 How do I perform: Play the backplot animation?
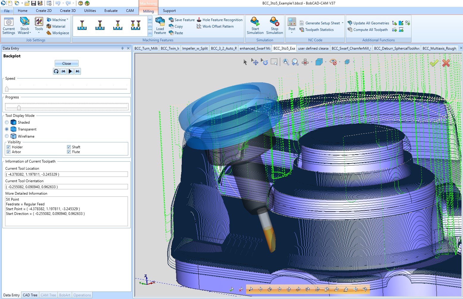70,71
